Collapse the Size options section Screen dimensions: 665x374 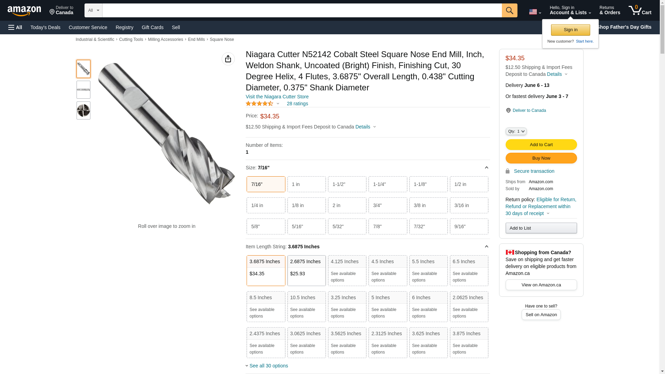tap(486, 168)
